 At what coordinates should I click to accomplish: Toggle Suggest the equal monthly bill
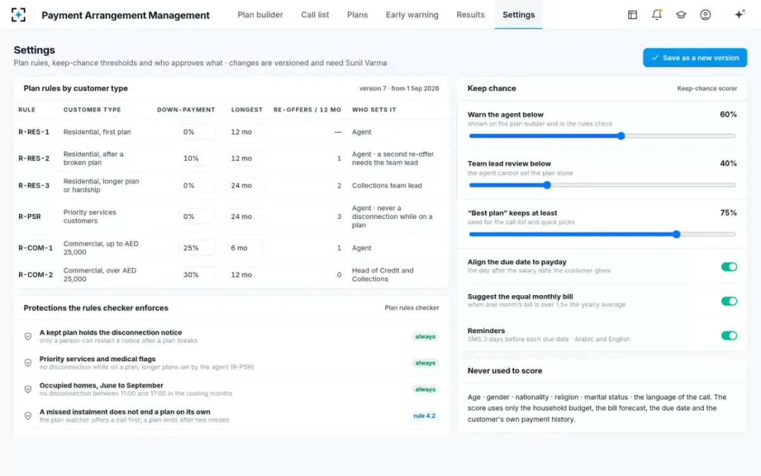pos(729,301)
